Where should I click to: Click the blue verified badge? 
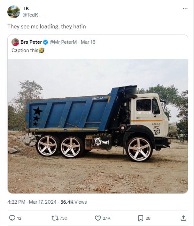pos(46,42)
